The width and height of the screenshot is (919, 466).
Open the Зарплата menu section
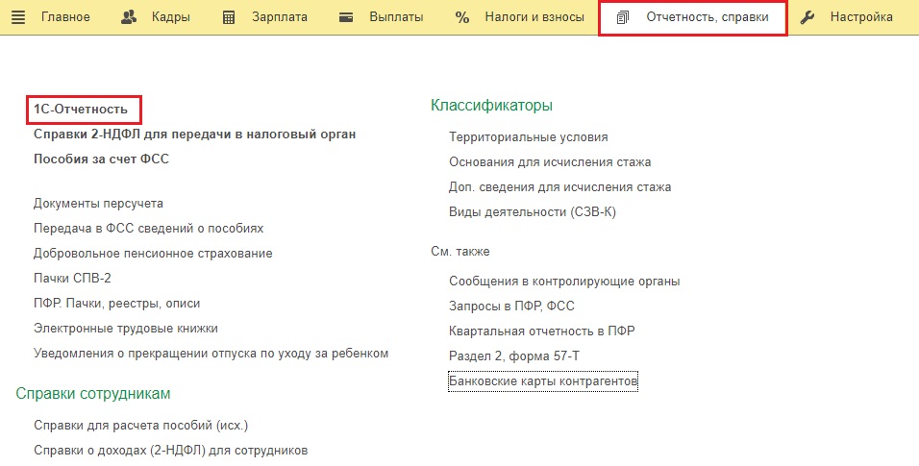click(x=280, y=17)
